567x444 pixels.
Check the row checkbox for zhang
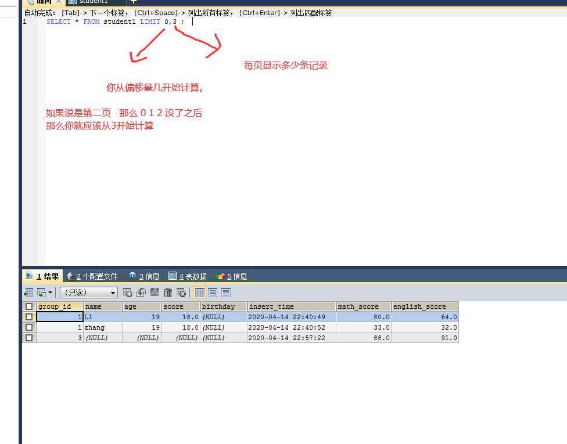pos(29,327)
